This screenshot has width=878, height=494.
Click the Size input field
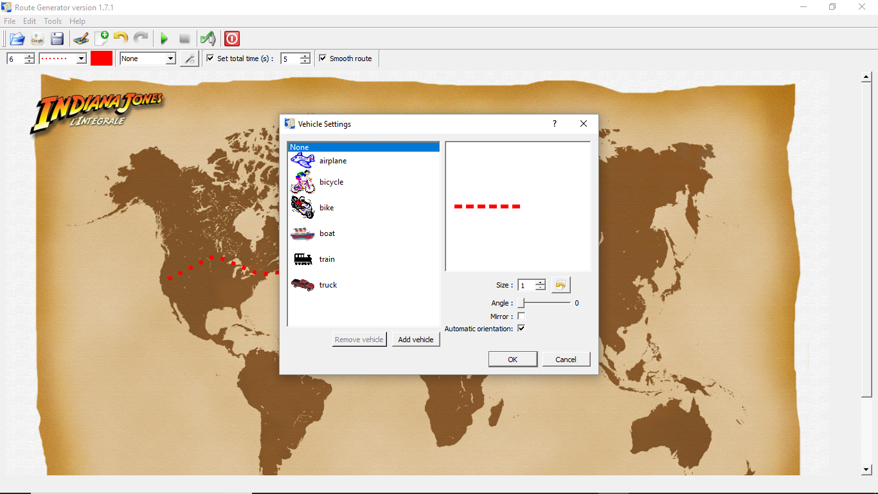526,285
